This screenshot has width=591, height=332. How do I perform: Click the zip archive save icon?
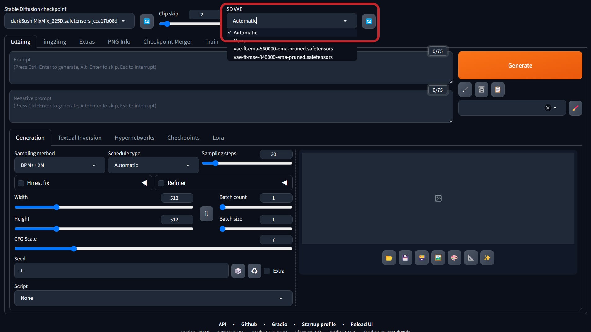tap(422, 258)
